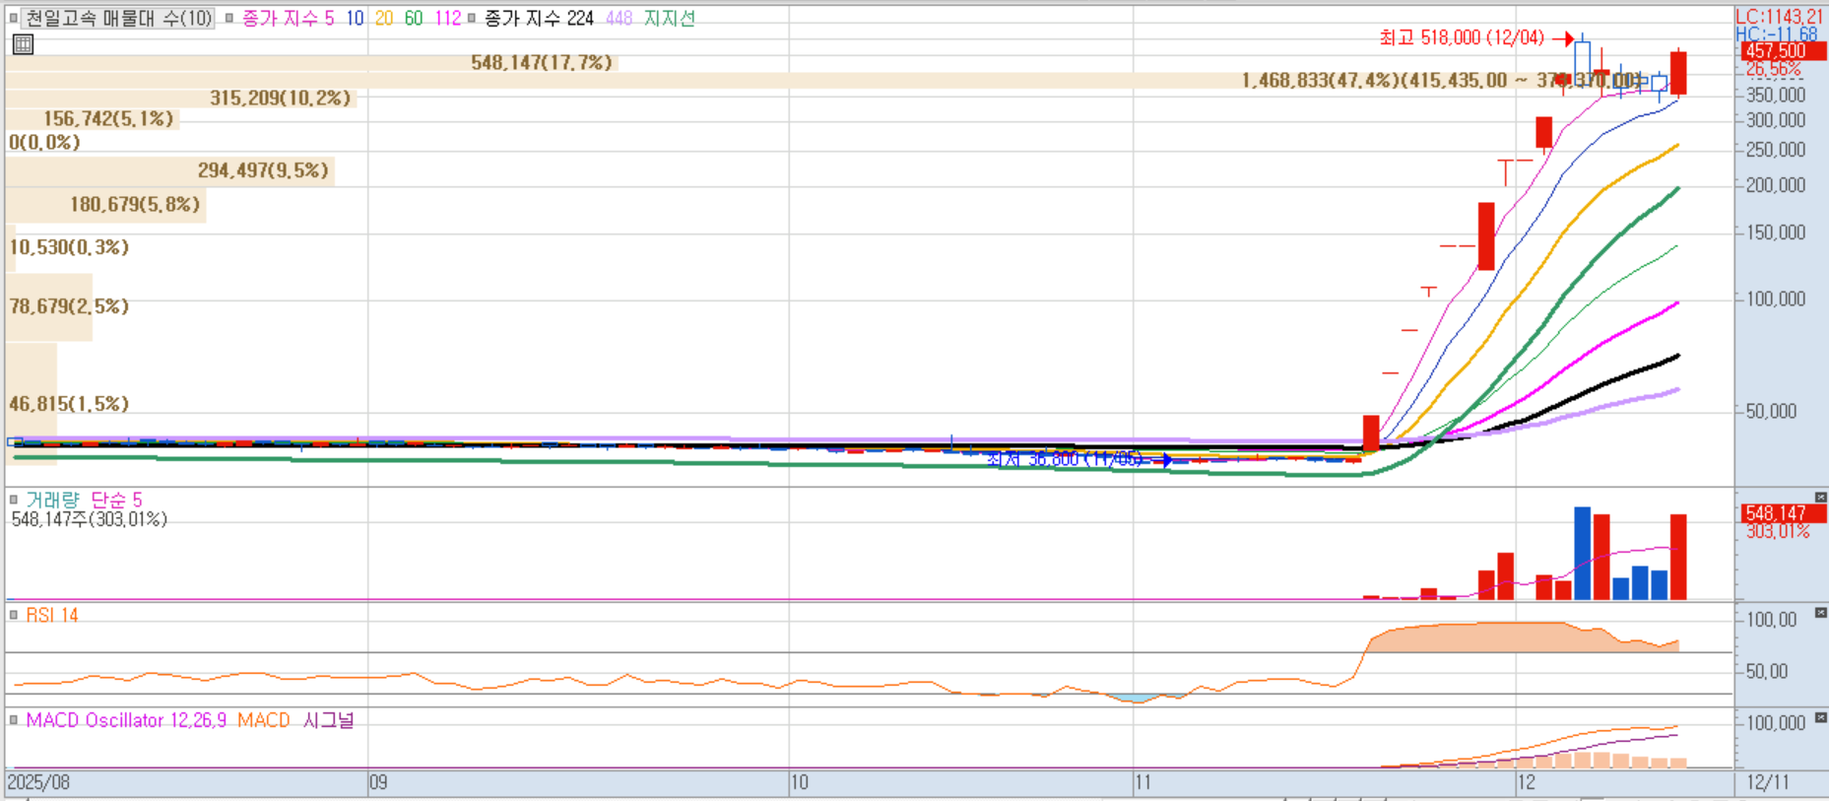The image size is (1829, 801).
Task: Click 50.00 on the RSI axis
Action: pos(1767,671)
